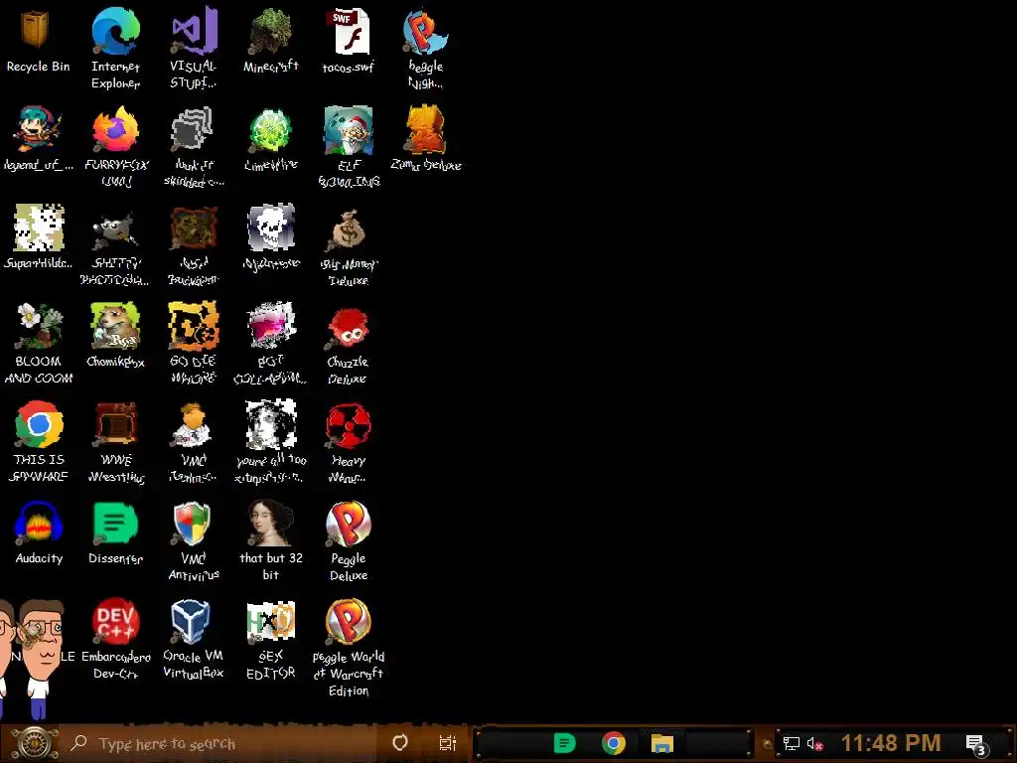Open the Dissenter desktop shortcut
1017x763 pixels.
[x=115, y=523]
